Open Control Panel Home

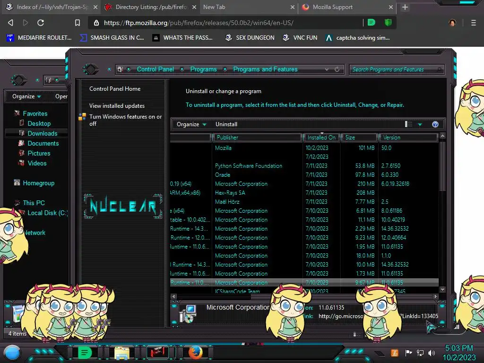(x=115, y=88)
